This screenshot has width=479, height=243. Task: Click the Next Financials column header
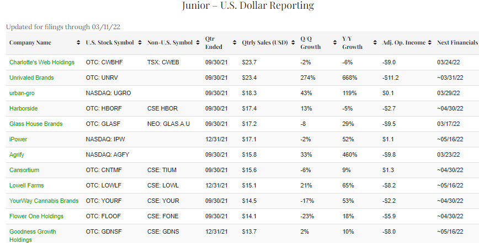(457, 43)
